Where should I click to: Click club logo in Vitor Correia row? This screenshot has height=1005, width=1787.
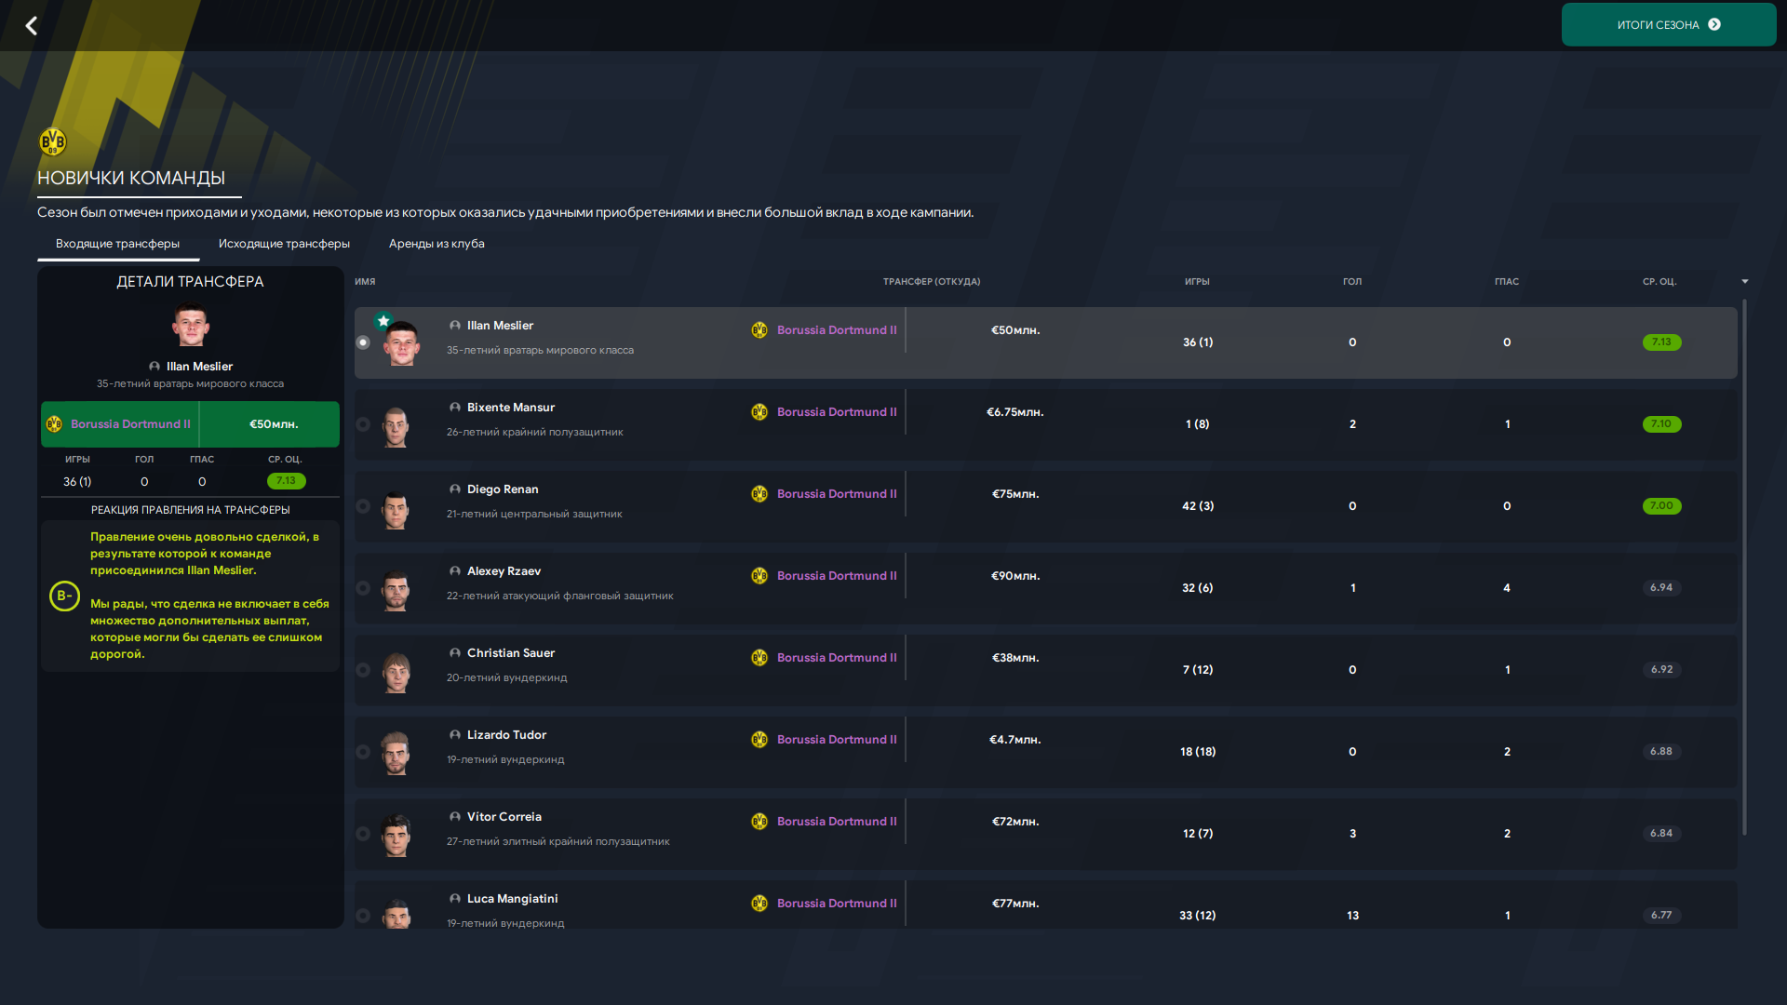coord(759,822)
